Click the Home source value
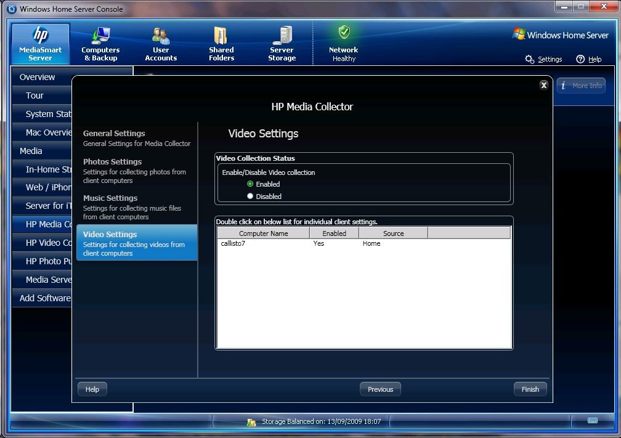Screen dimensions: 621x438 pyautogui.click(x=371, y=243)
